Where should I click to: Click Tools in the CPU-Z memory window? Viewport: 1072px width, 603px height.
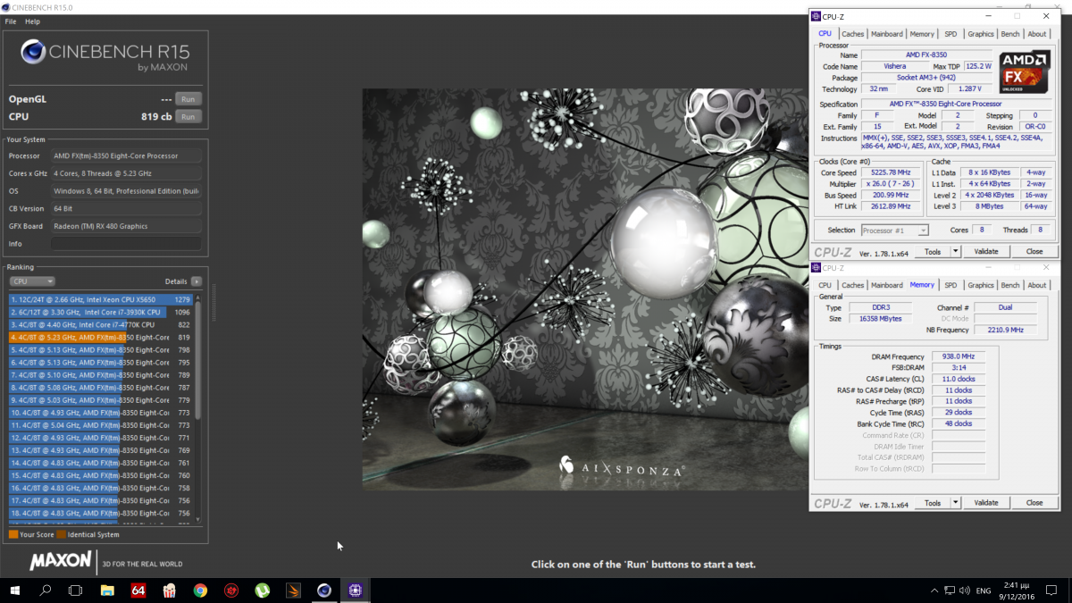[x=933, y=503]
